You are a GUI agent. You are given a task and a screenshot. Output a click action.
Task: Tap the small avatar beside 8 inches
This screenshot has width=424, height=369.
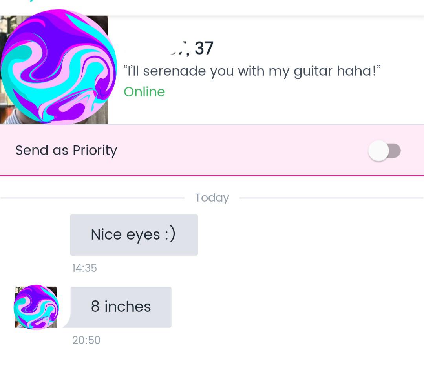(x=36, y=307)
